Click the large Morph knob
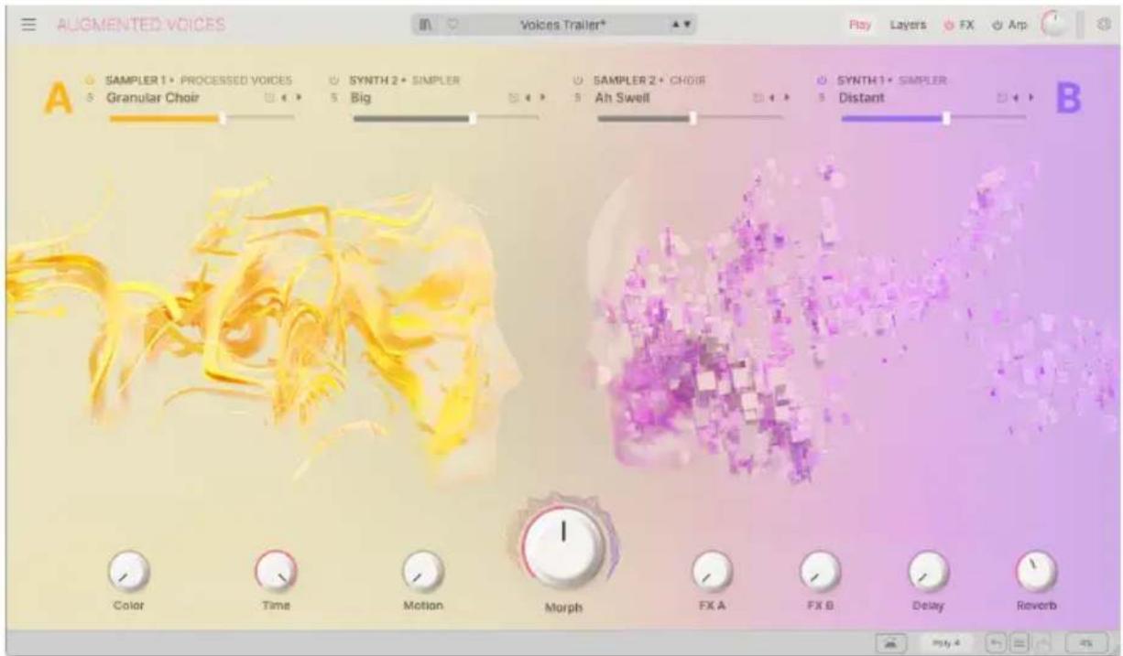This screenshot has width=1123, height=656. 563,546
